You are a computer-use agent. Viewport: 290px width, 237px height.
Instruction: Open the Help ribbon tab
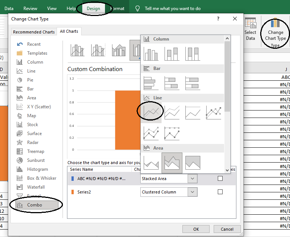coord(71,9)
